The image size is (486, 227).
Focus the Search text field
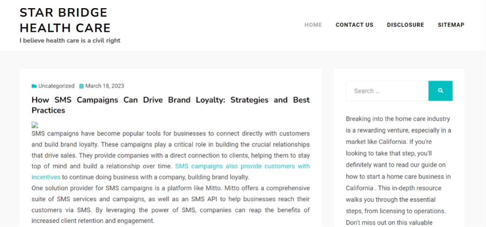(387, 91)
